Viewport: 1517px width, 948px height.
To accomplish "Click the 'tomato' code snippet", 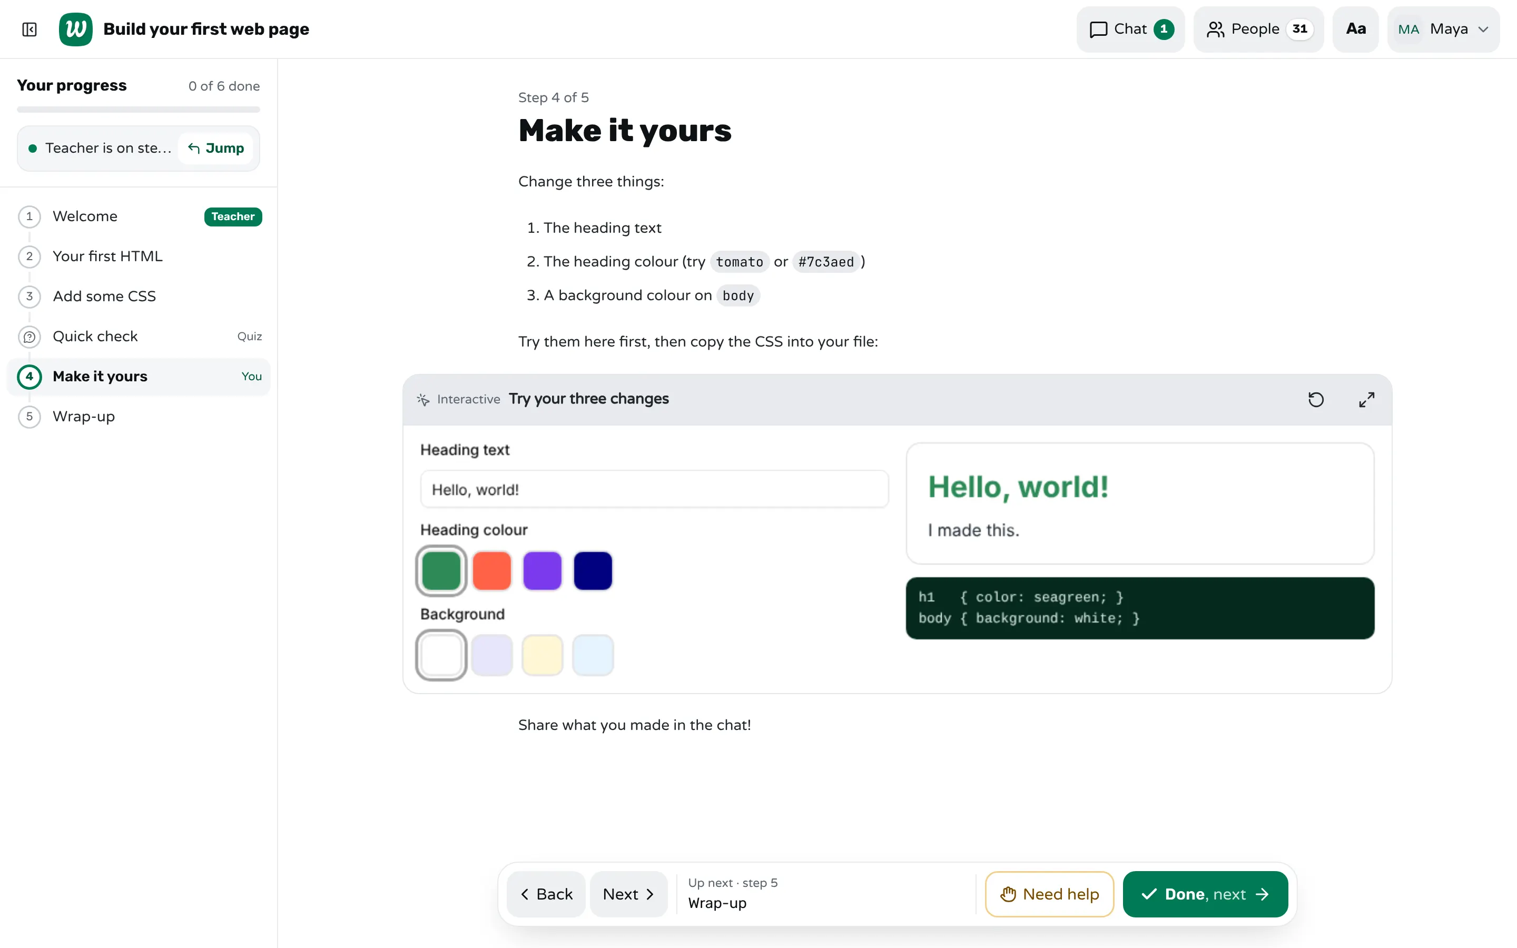I will click(739, 262).
